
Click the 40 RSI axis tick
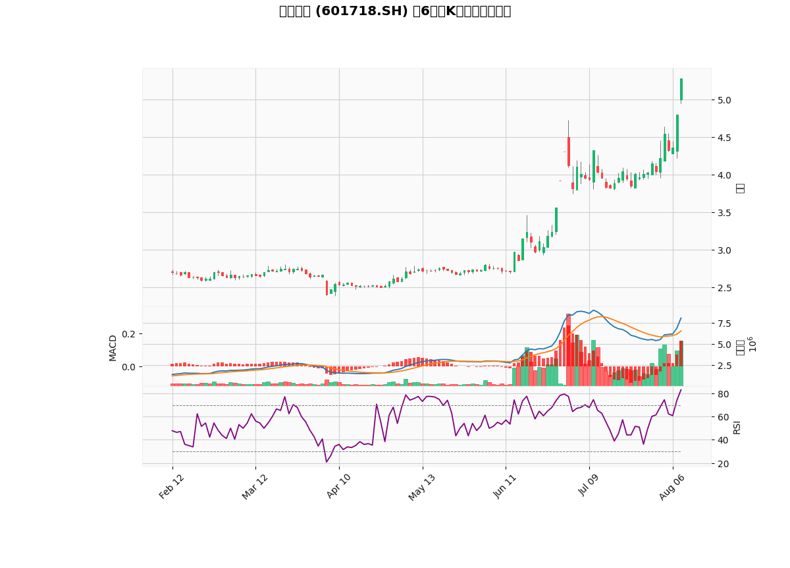722,440
